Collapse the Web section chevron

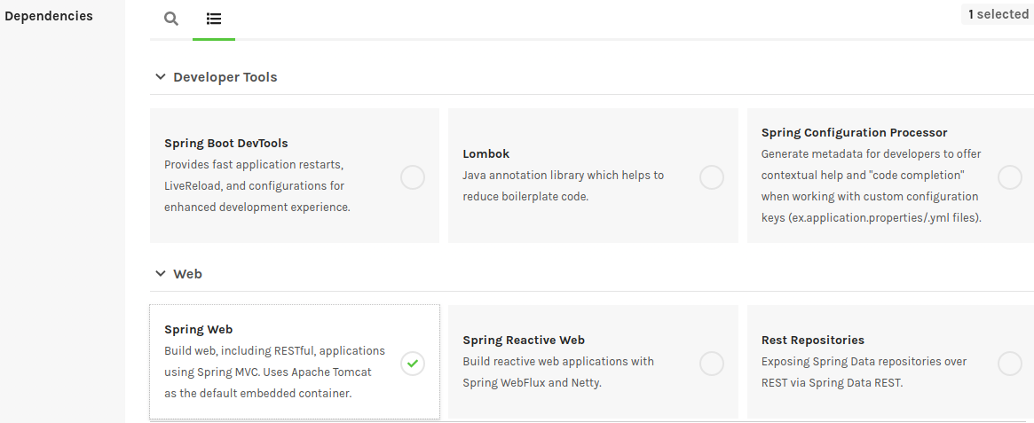(161, 274)
